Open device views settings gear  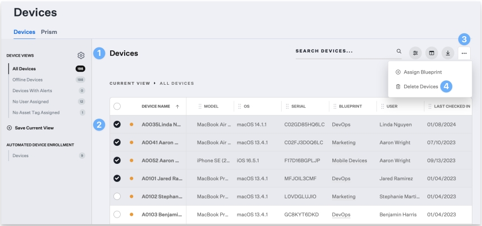pos(81,55)
